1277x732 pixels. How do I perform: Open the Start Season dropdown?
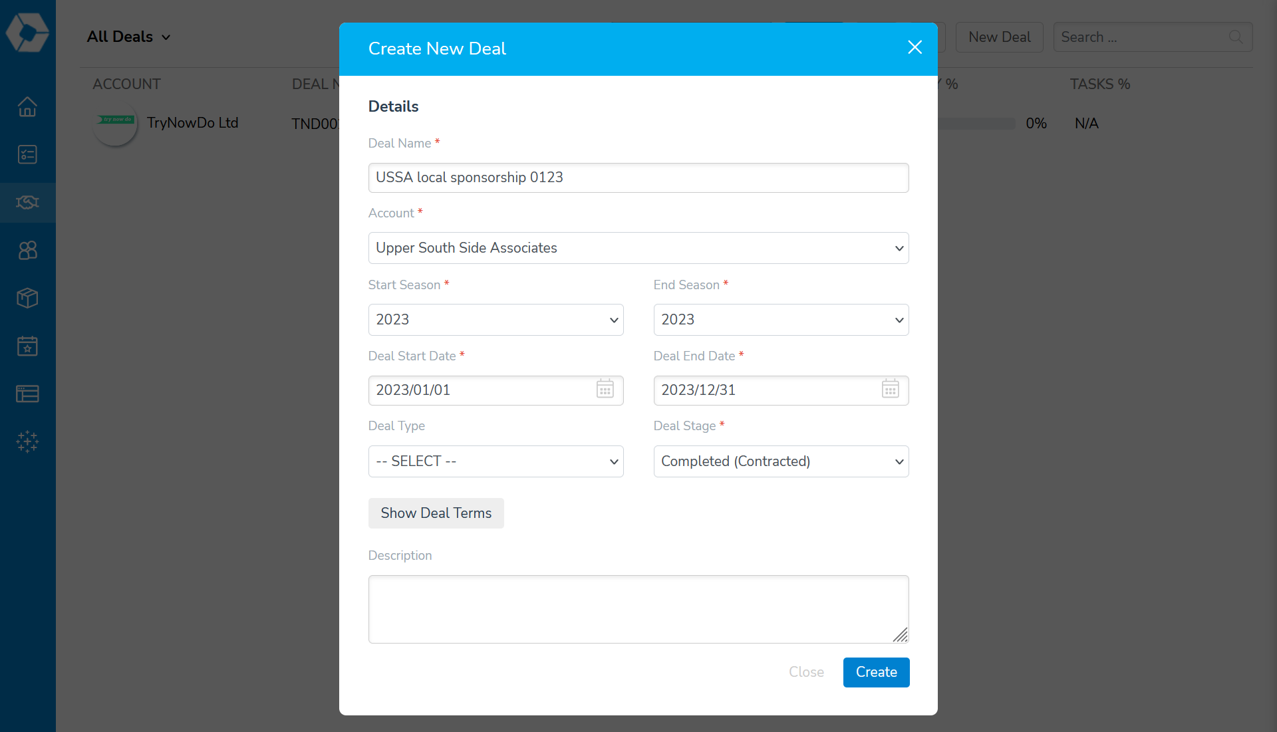pos(496,320)
